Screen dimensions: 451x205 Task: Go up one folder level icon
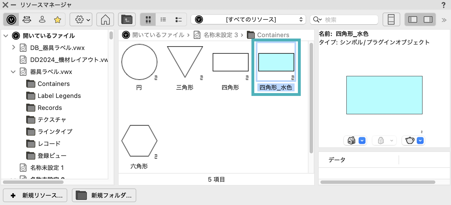coord(127,20)
